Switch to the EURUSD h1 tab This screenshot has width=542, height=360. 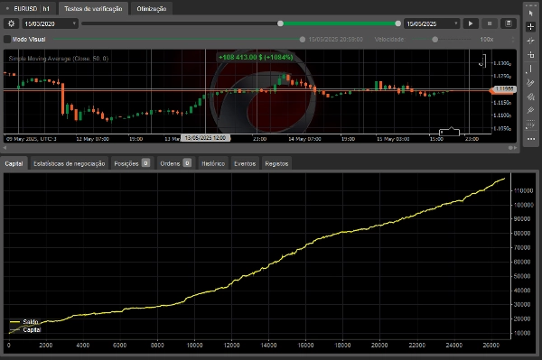(28, 9)
